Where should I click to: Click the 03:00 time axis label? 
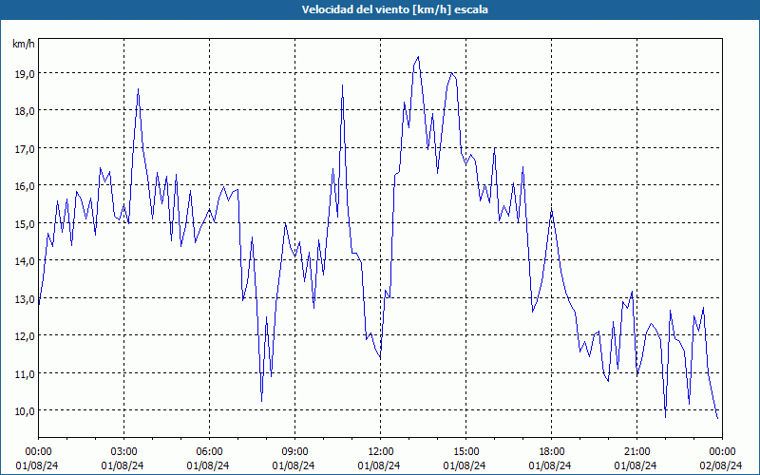point(124,452)
